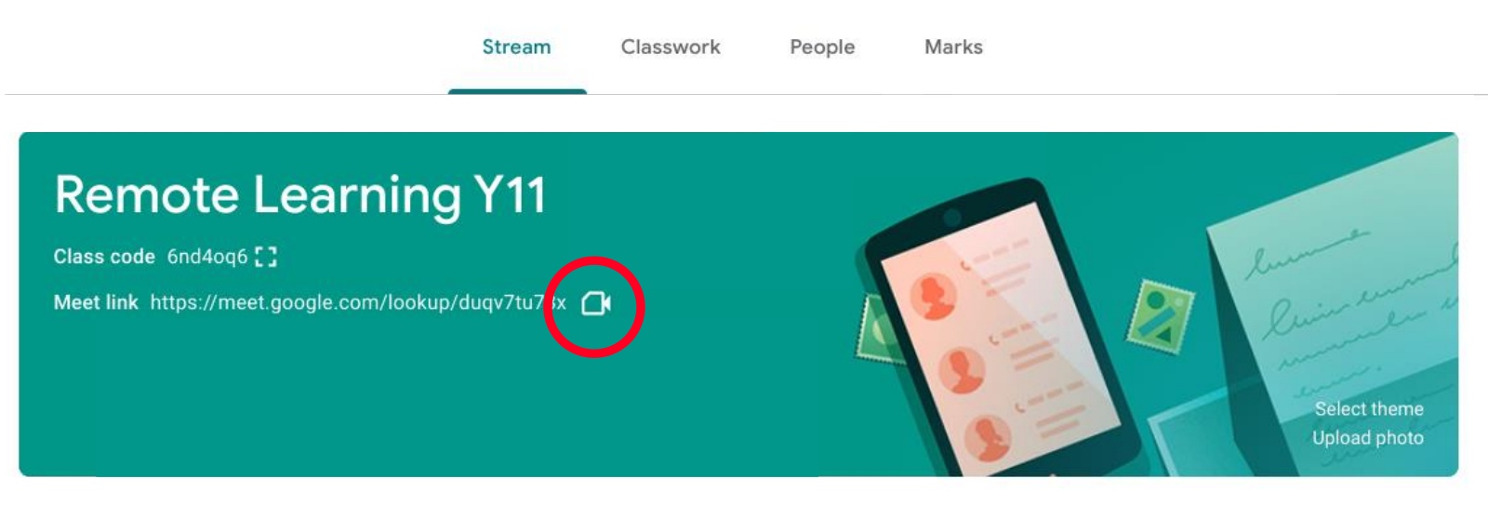Open the meet.google.com lookup link
Viewport: 1488px width, 505px height.
point(358,302)
